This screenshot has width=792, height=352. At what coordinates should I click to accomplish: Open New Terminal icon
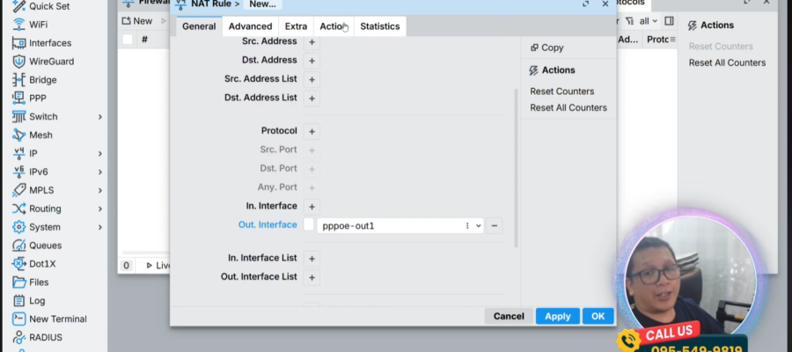coord(18,319)
